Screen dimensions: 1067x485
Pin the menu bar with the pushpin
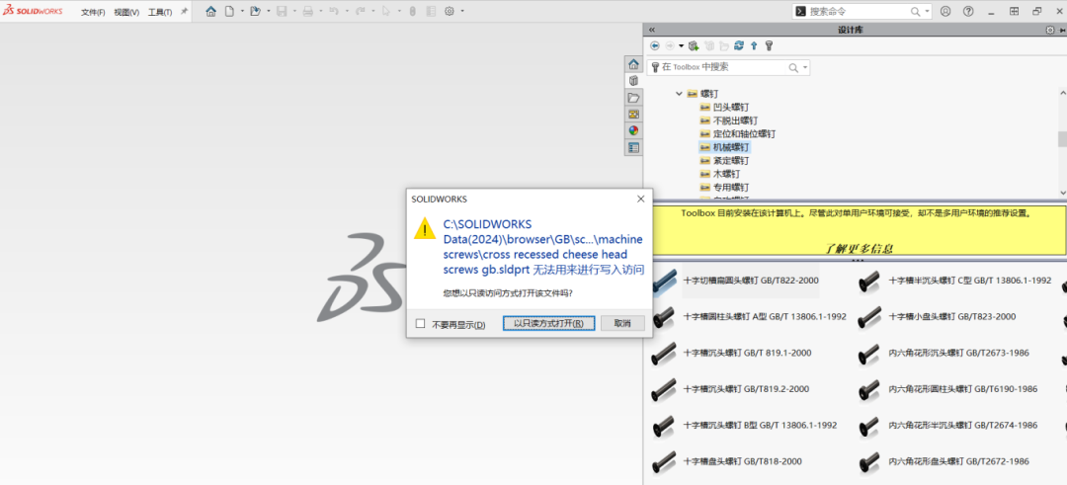click(184, 12)
